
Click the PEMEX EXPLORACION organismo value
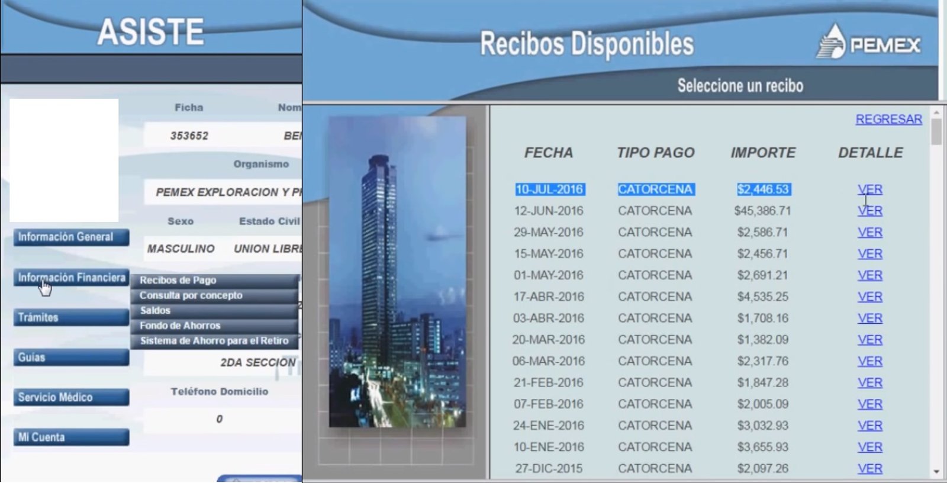tap(228, 192)
